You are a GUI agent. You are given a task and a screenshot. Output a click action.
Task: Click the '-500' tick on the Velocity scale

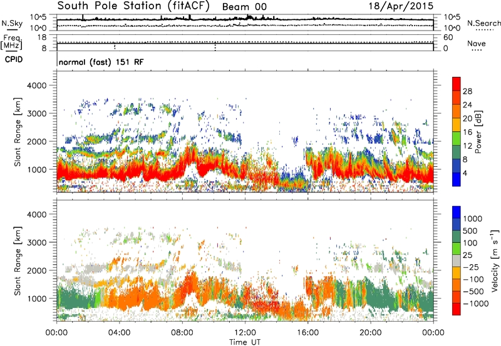click(473, 291)
